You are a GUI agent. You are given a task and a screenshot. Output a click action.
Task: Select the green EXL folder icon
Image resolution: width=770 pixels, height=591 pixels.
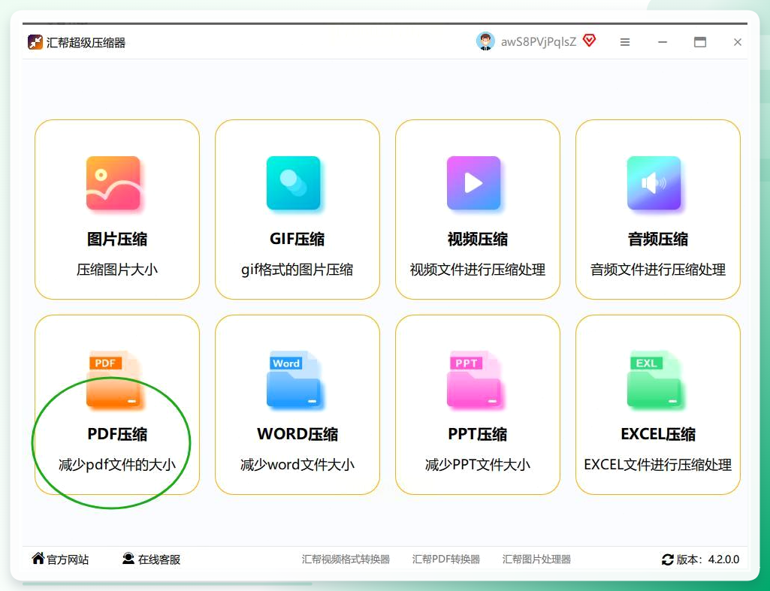(x=654, y=380)
